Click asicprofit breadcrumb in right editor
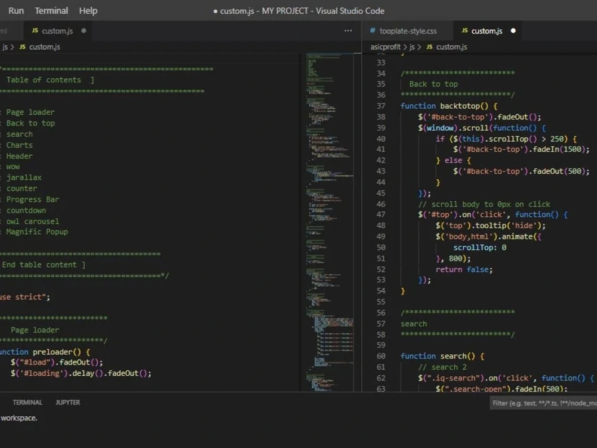 [x=385, y=47]
